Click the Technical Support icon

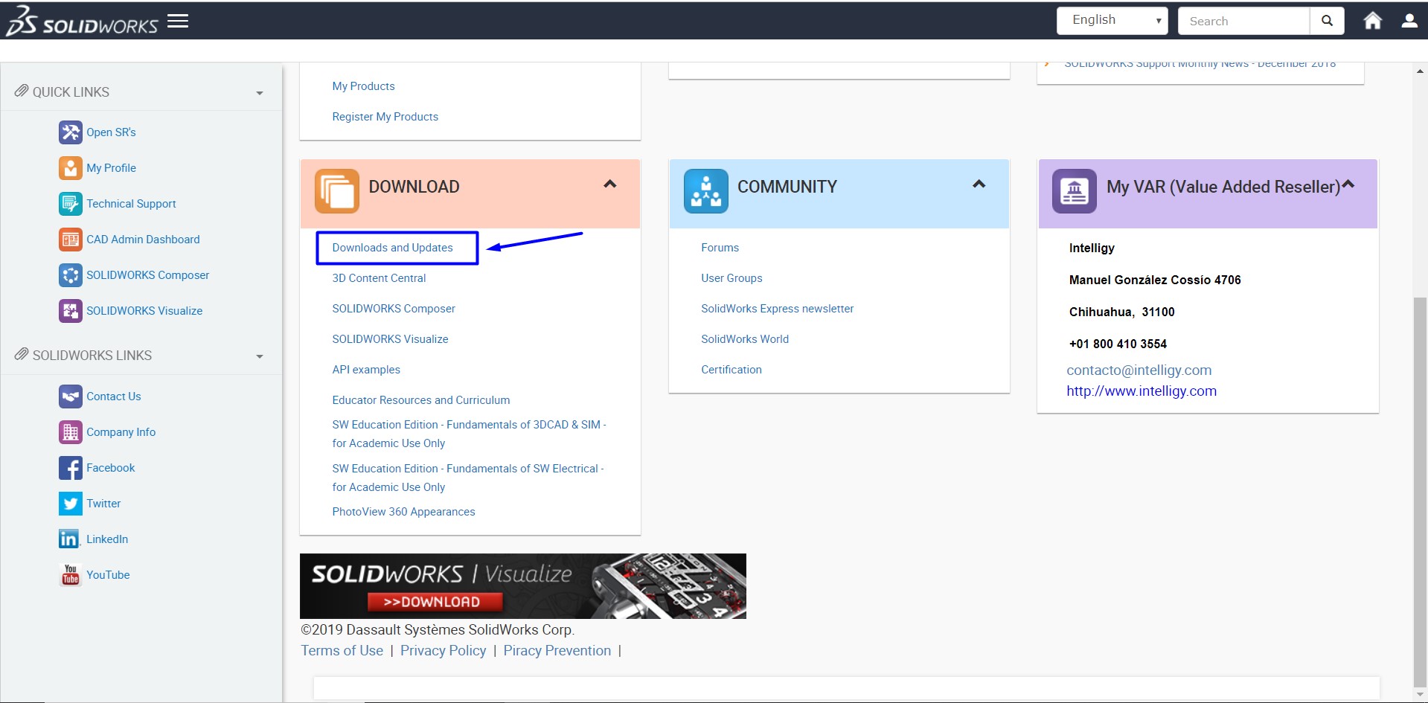pos(71,204)
